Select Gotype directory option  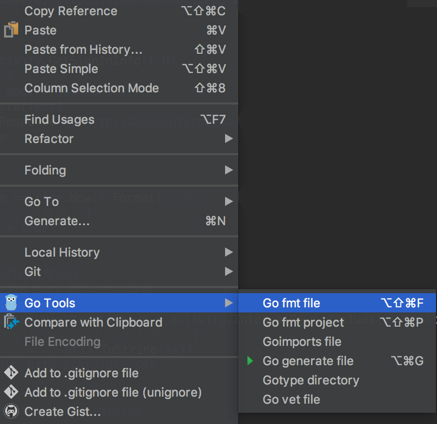311,380
